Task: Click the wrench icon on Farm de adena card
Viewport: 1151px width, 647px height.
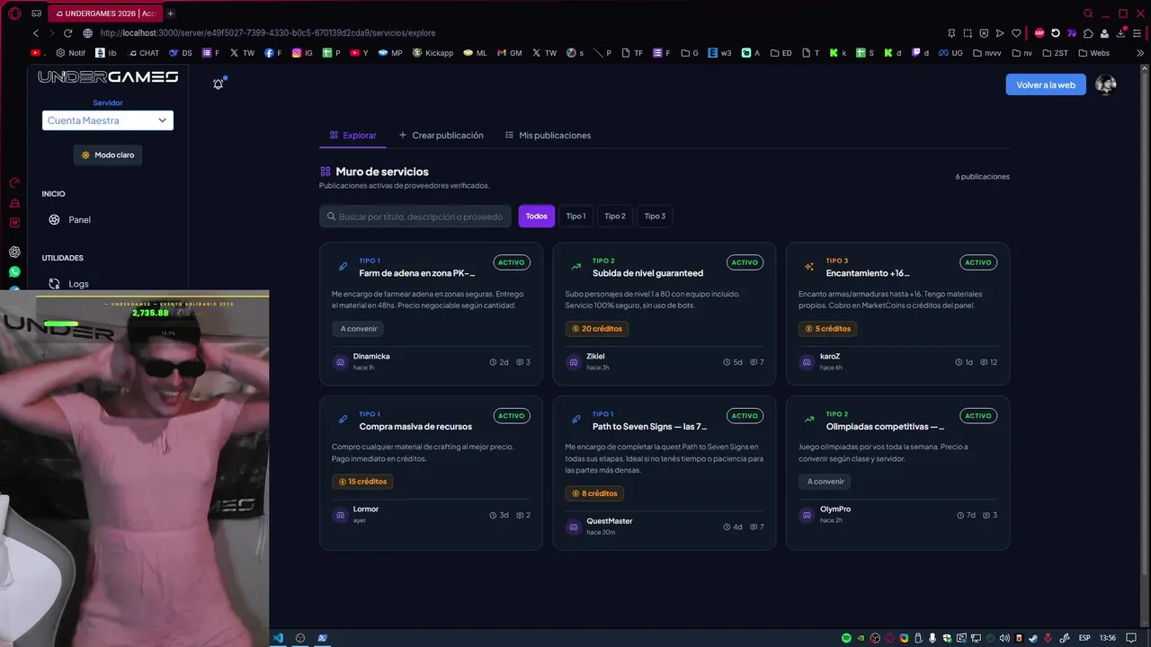Action: click(x=343, y=267)
